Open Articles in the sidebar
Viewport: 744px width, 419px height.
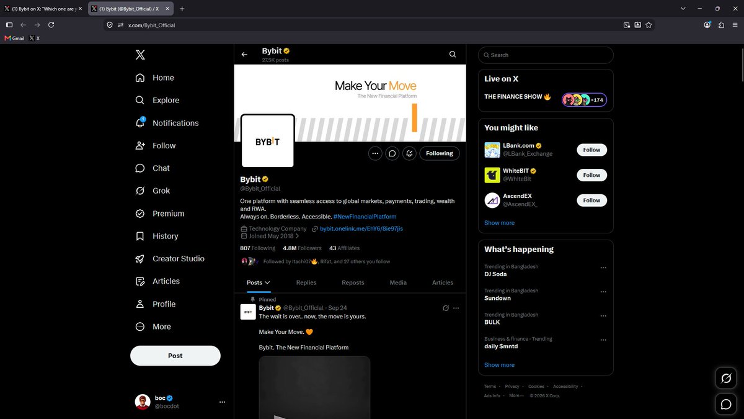(157, 281)
